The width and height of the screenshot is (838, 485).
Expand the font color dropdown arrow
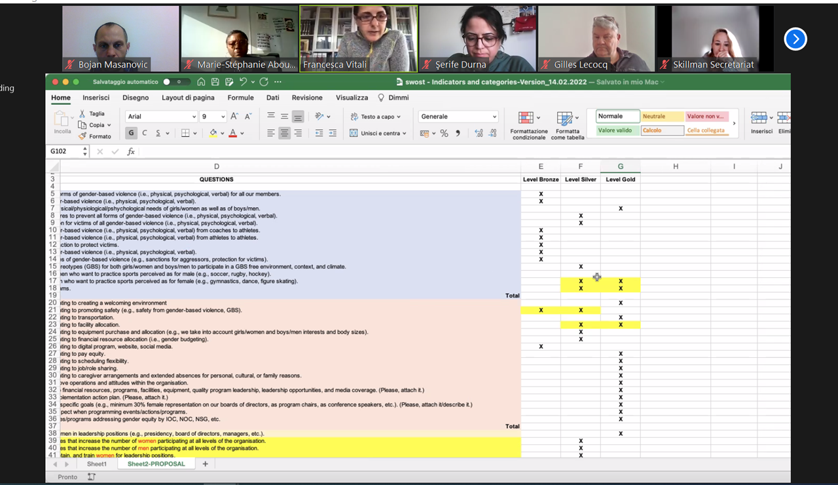(x=242, y=133)
